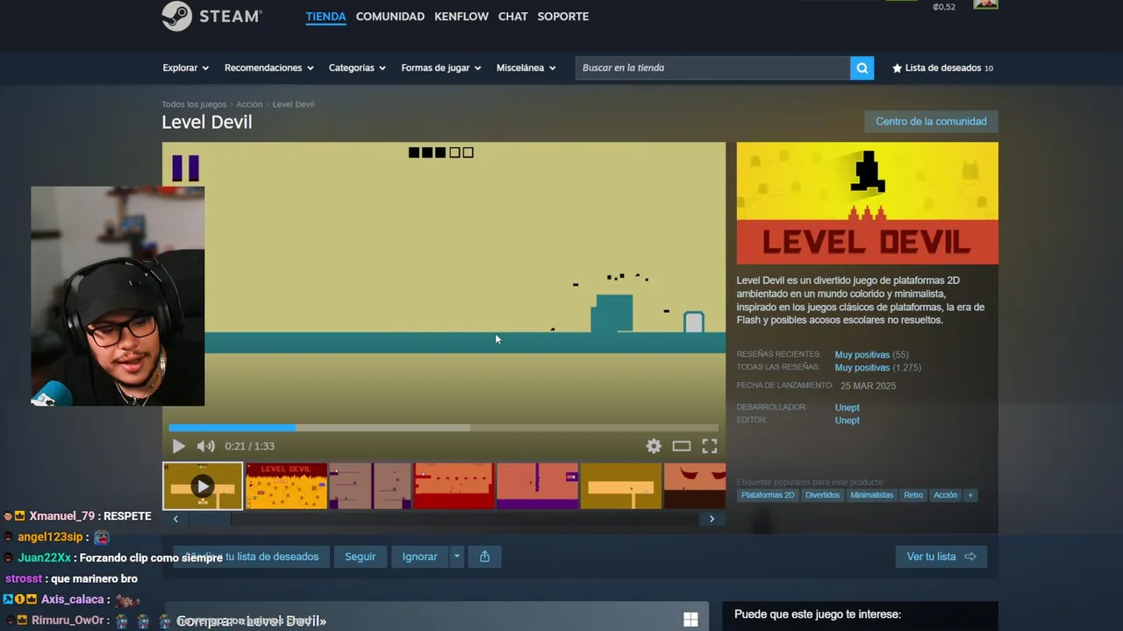1123x631 pixels.
Task: Open the CHAT menu item
Action: point(513,17)
